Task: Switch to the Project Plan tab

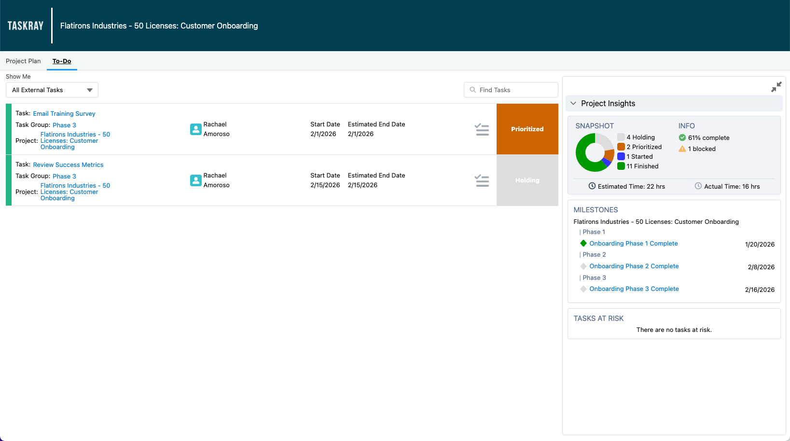Action: pyautogui.click(x=23, y=61)
